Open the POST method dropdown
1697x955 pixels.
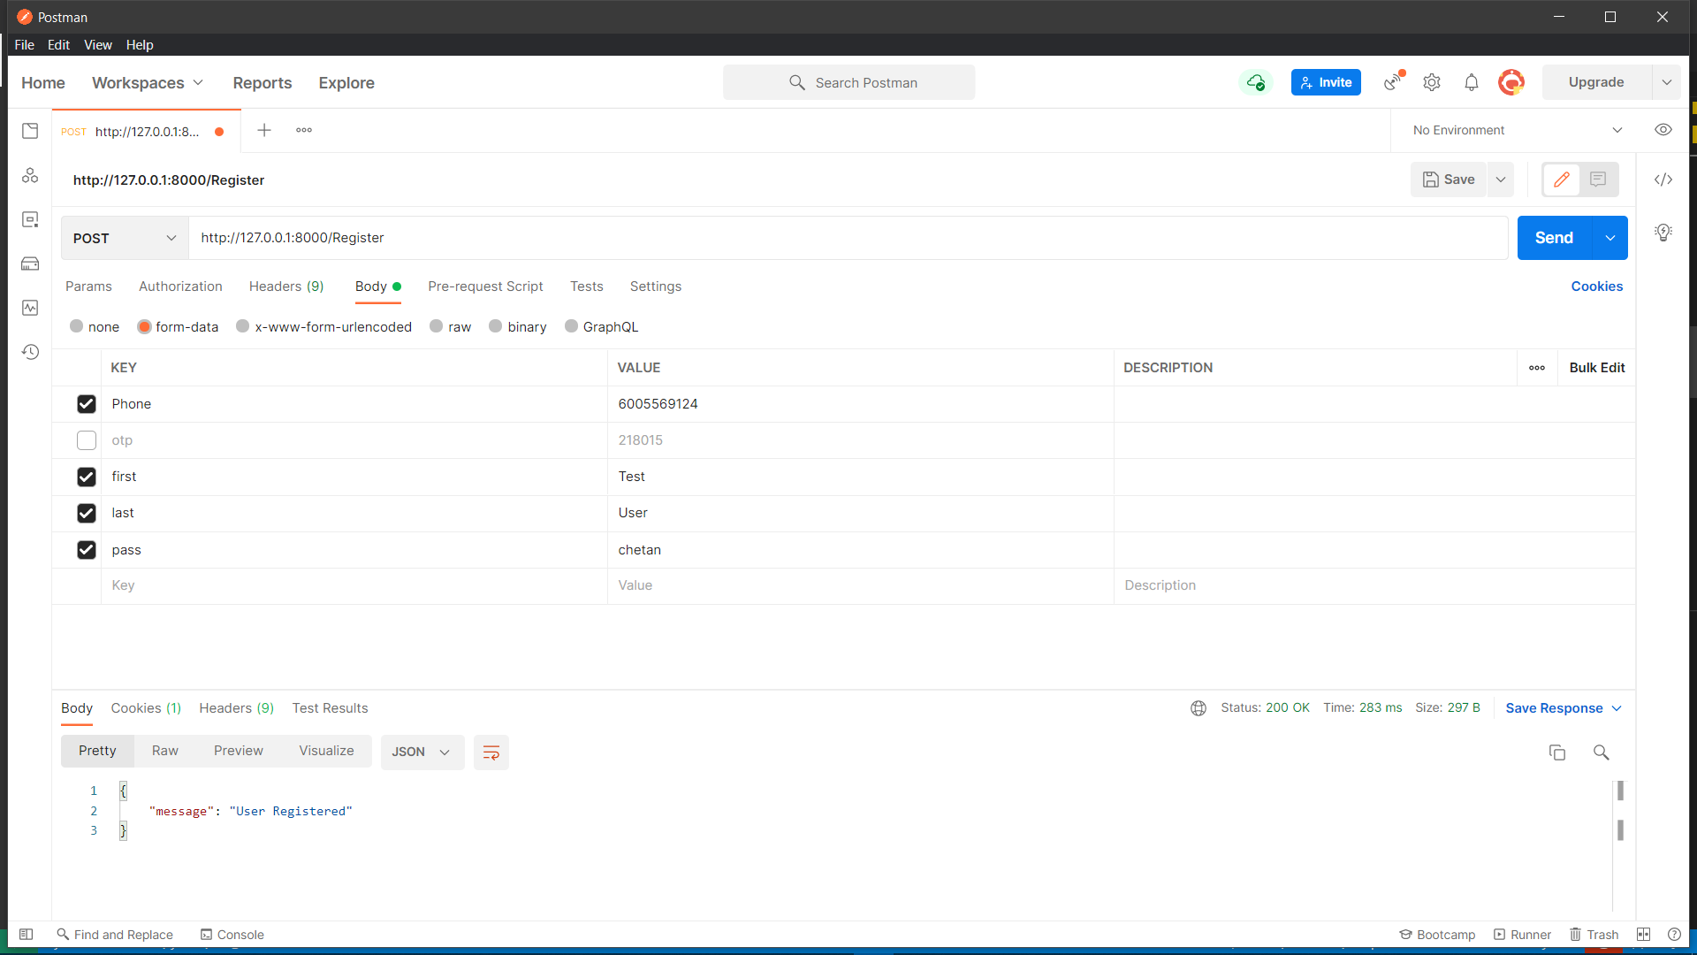[x=125, y=238]
